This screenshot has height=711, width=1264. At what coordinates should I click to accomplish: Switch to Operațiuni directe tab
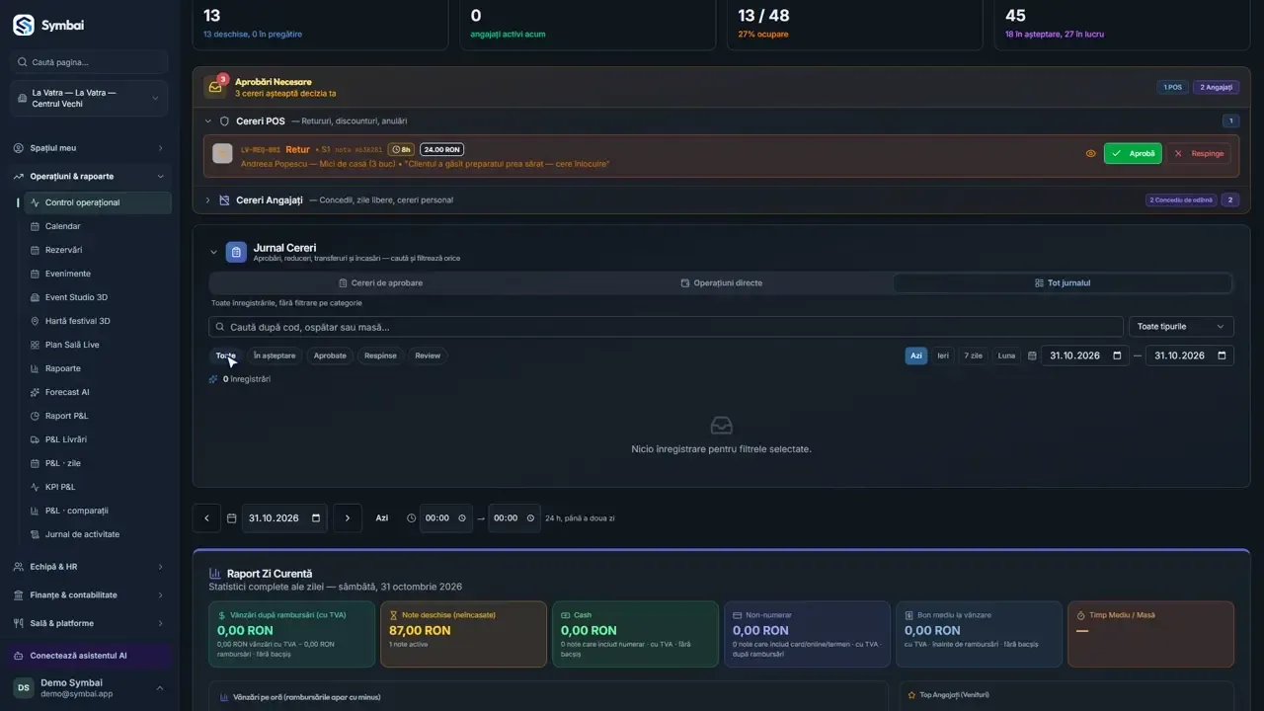point(721,283)
